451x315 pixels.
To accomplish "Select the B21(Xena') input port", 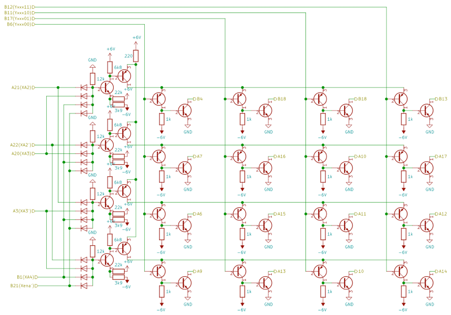I will click(24, 286).
